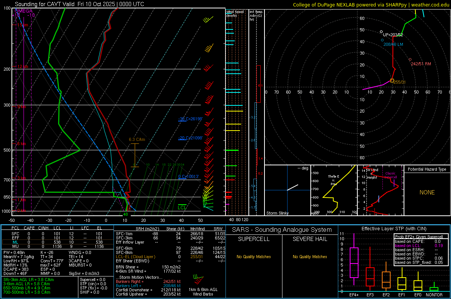Click the Classic Supercell label in SR Wind inset

(391, 175)
